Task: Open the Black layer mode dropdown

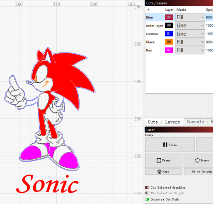Action: [x=190, y=42]
